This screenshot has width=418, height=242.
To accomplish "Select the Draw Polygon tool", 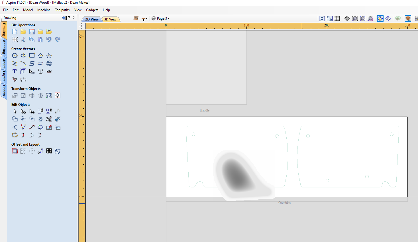I will click(40, 55).
